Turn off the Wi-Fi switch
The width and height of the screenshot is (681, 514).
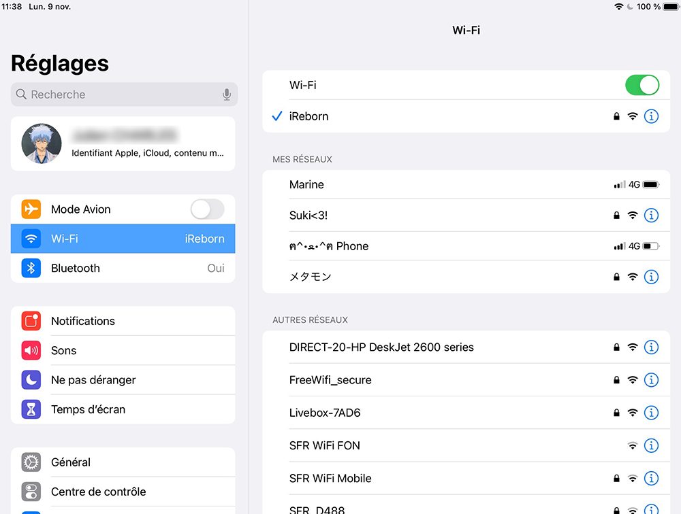642,85
